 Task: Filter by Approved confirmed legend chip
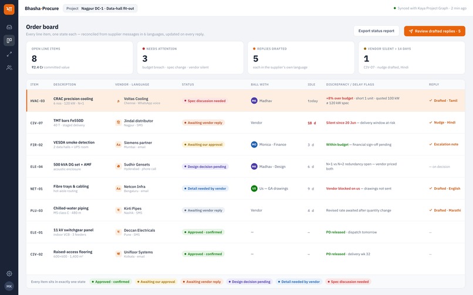click(110, 282)
